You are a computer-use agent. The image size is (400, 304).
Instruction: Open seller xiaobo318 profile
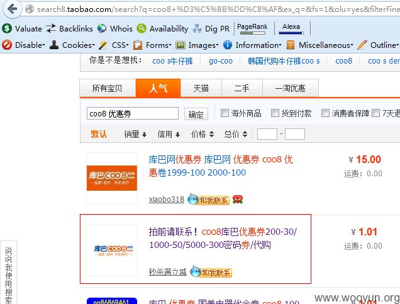[x=166, y=200]
